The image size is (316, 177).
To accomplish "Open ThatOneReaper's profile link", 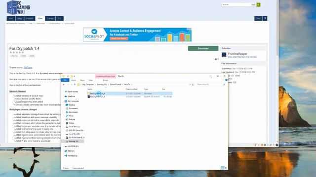I will click(x=237, y=54).
